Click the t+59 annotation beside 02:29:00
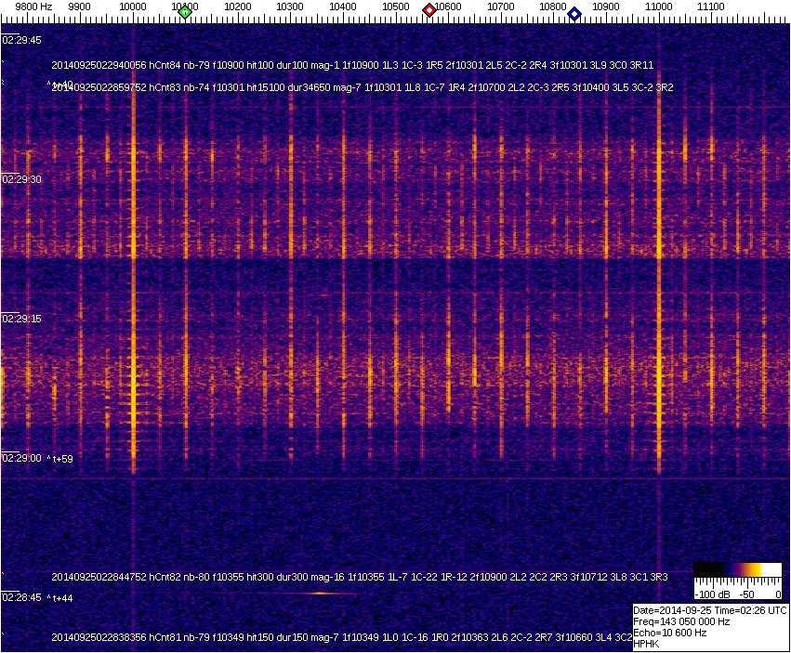 [x=62, y=458]
